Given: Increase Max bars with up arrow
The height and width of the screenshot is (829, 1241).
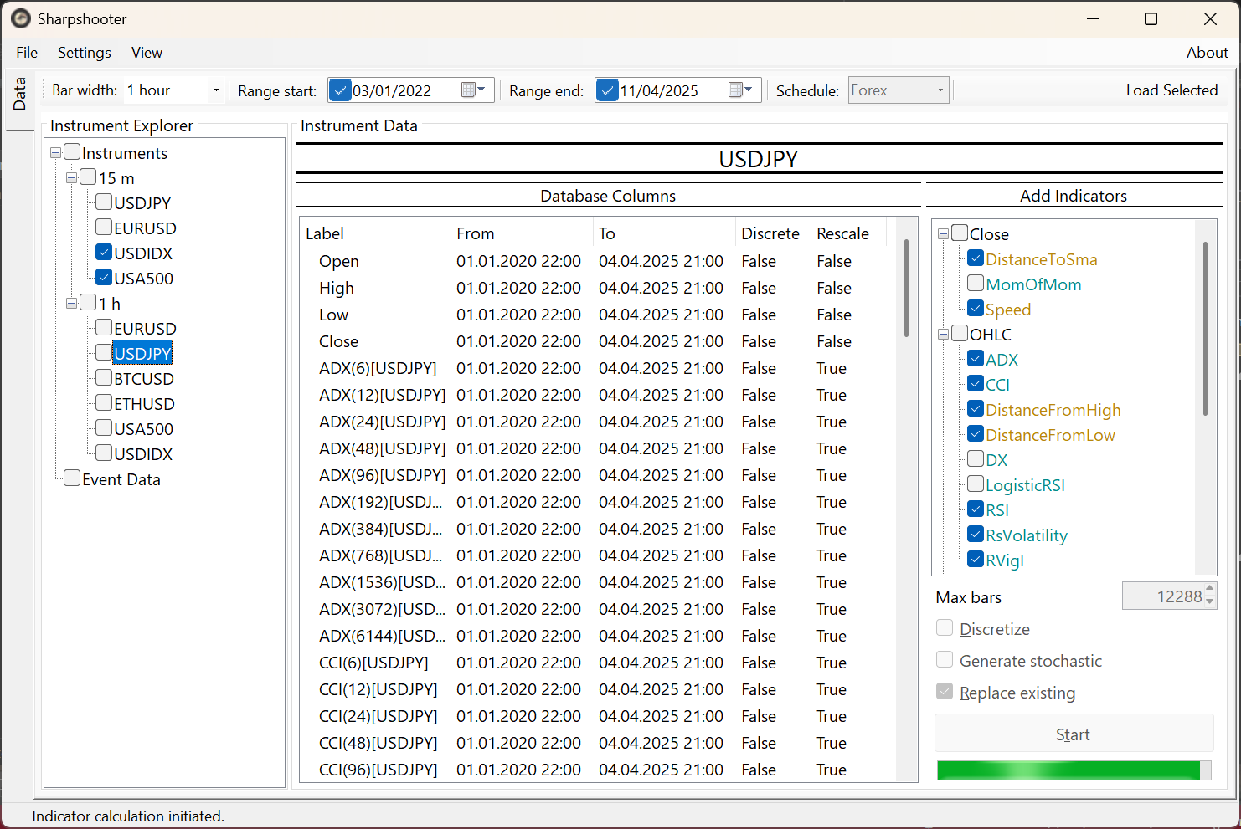Looking at the screenshot, I should coord(1209,589).
